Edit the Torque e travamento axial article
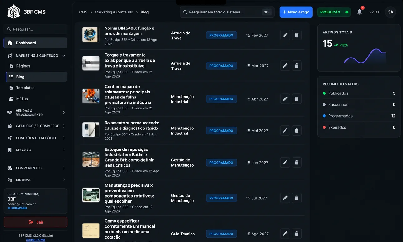The width and height of the screenshot is (403, 242). click(x=285, y=66)
